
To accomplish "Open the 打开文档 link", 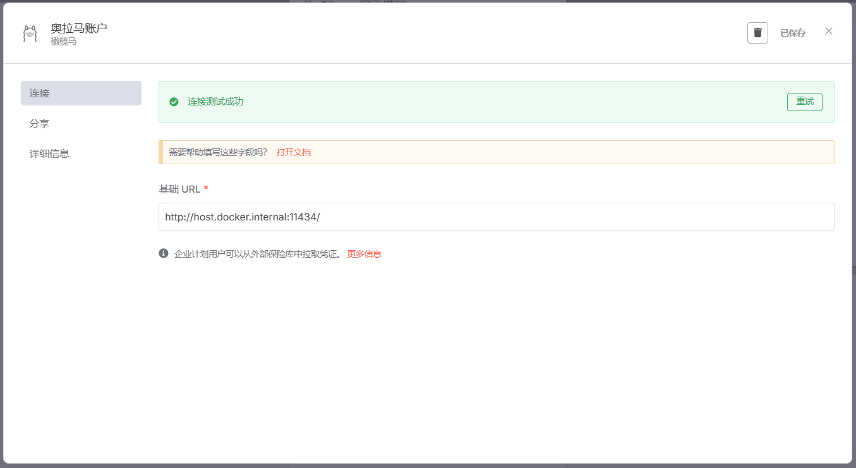I will point(293,152).
